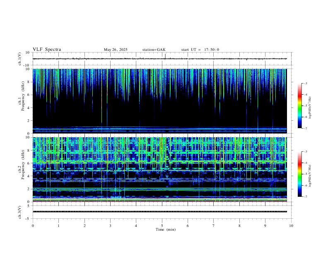The width and height of the screenshot is (328, 253).
Task: Click the time axis tick label '5'
Action: 162,226
